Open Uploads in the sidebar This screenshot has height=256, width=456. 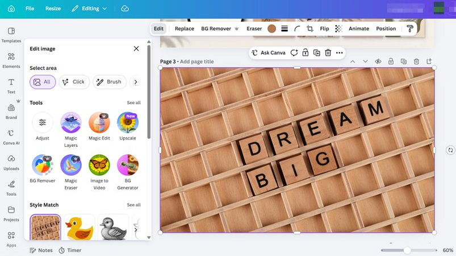coord(11,163)
